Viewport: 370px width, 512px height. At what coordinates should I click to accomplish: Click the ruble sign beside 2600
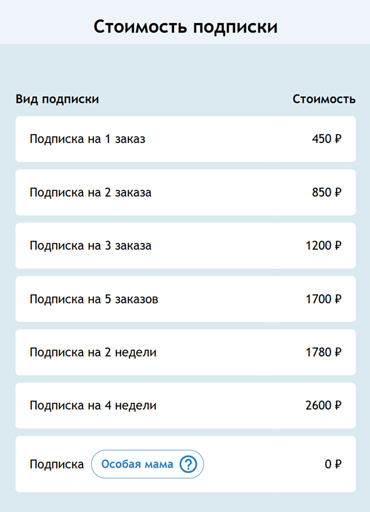tap(337, 406)
